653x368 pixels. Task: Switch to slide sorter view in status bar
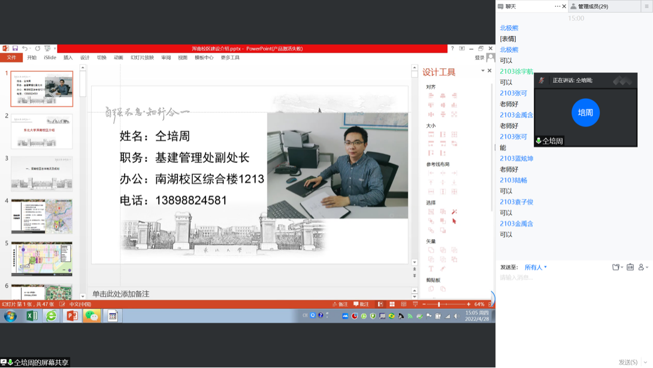(x=392, y=304)
